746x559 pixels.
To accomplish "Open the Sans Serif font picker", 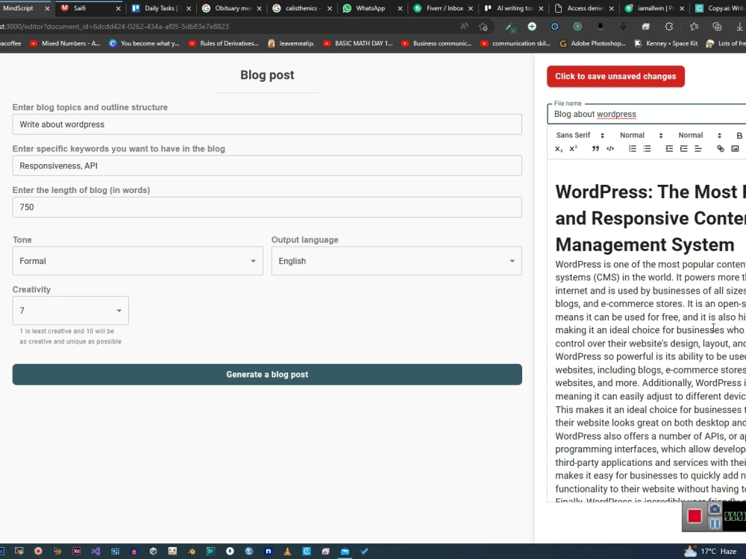I will pos(580,136).
